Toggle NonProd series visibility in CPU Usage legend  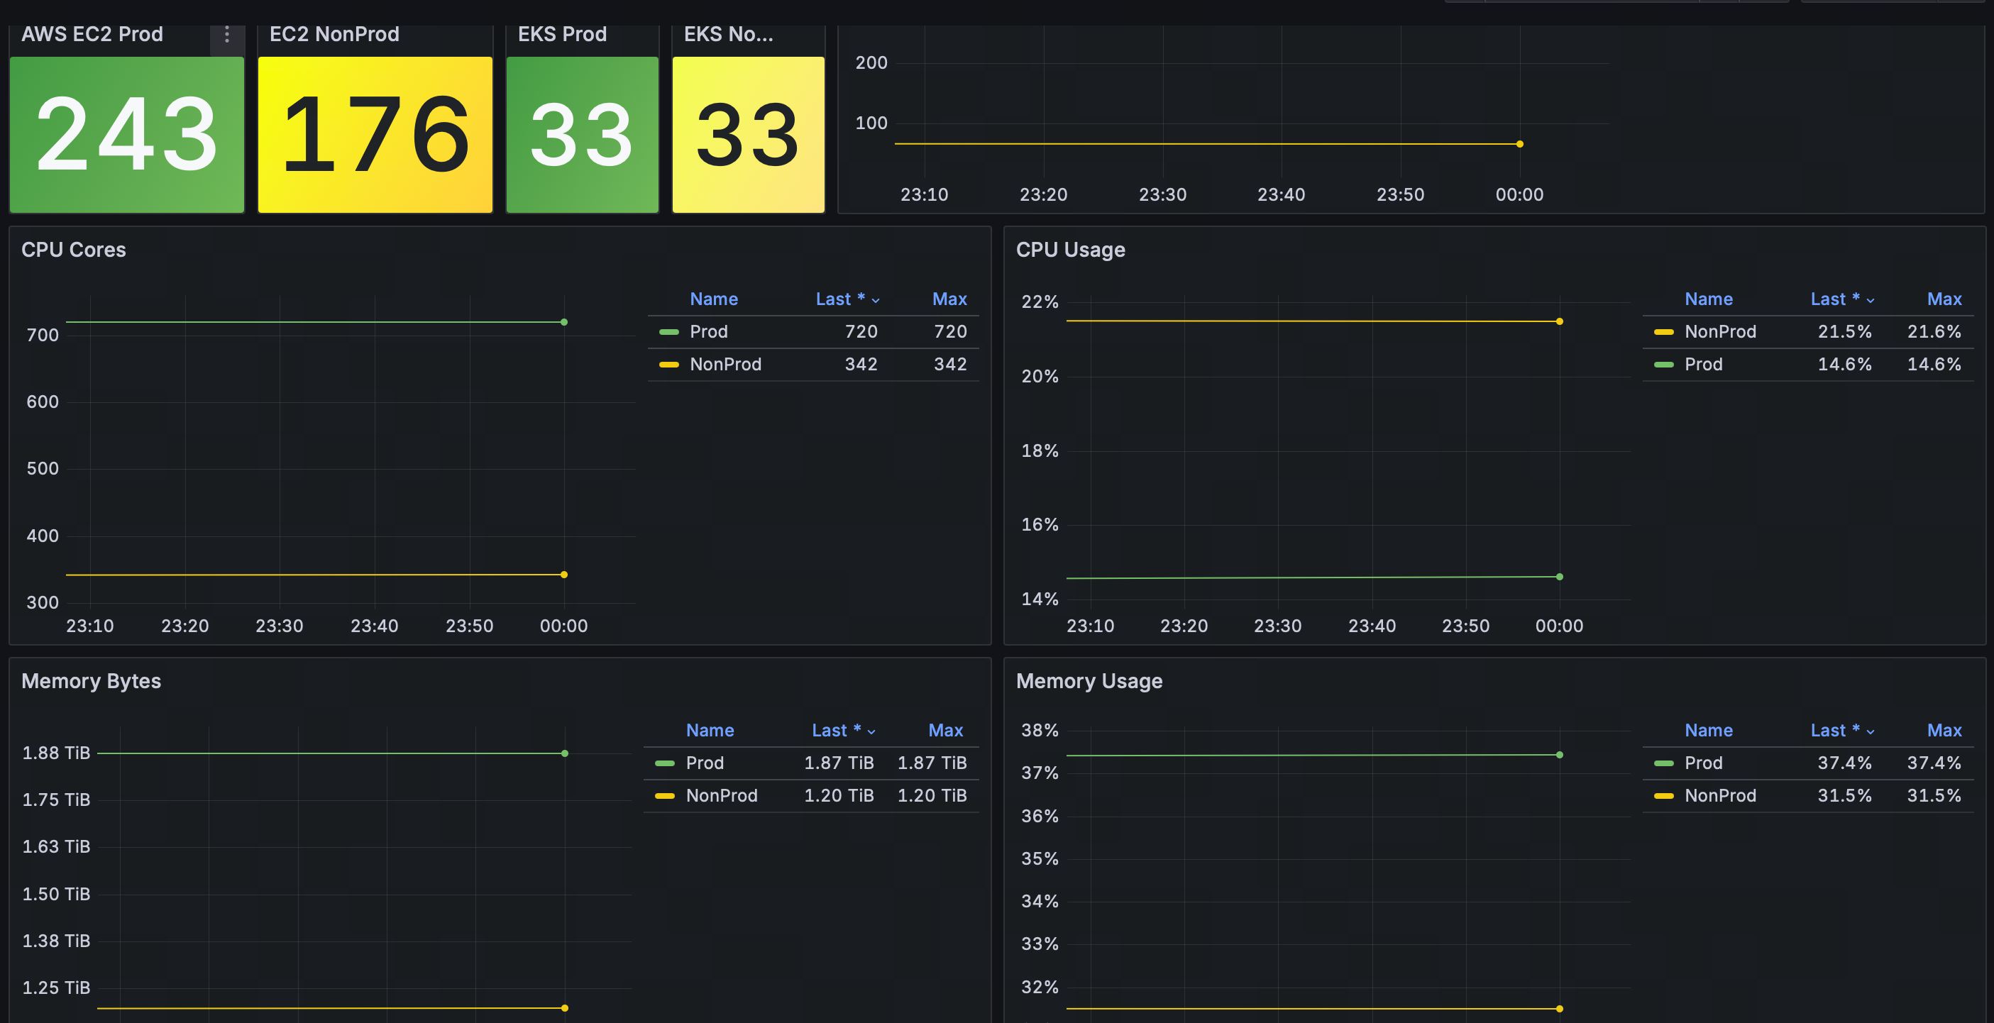1720,332
